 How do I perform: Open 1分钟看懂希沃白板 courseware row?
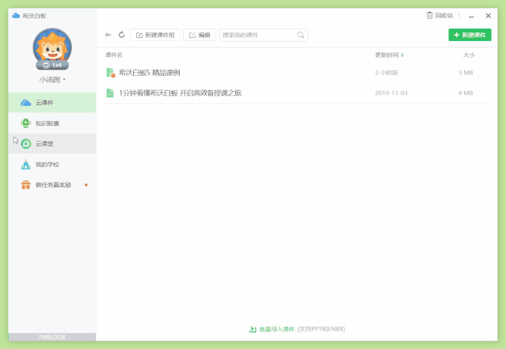(297, 93)
